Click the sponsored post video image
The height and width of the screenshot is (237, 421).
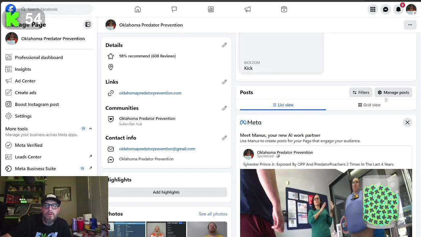326,203
